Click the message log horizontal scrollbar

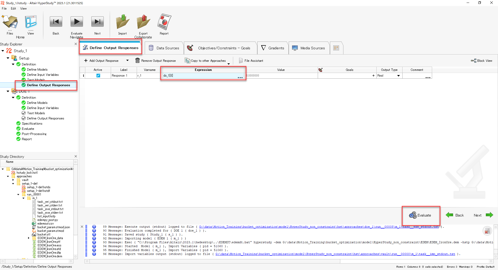coord(215,261)
